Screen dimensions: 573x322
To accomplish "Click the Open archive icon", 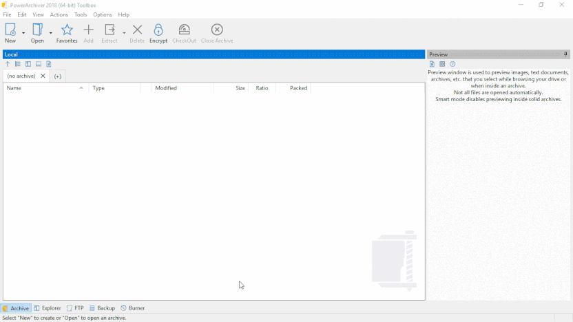I will click(x=37, y=30).
